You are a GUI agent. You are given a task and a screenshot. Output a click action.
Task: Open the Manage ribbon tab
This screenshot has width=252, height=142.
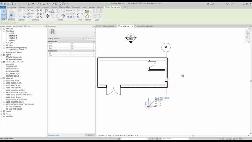92,7
